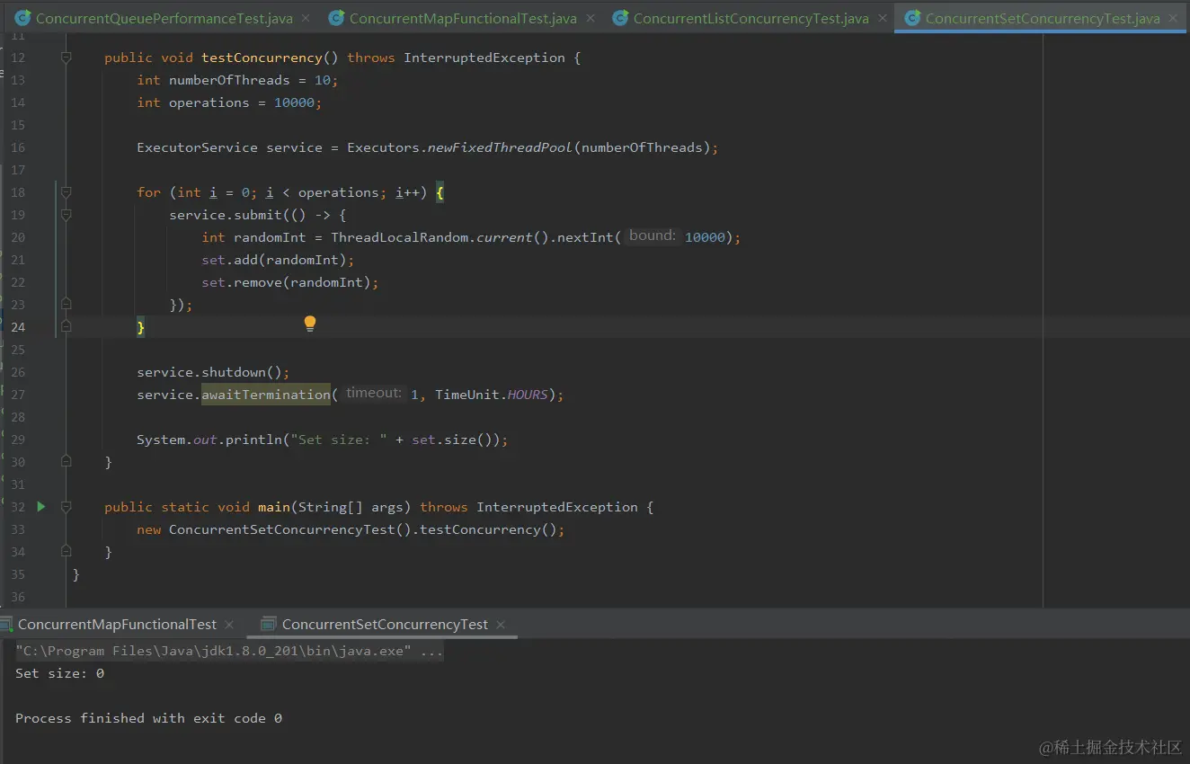The height and width of the screenshot is (764, 1190).
Task: Click the highlighted awaitTermination method call
Action: coord(266,395)
